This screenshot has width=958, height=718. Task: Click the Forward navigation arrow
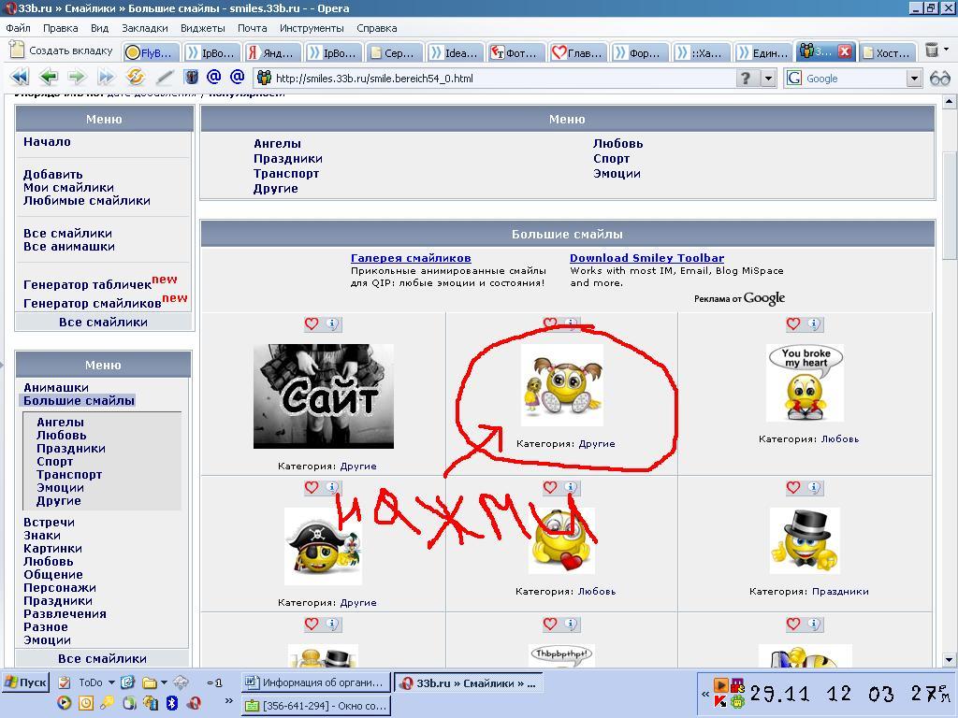(78, 79)
